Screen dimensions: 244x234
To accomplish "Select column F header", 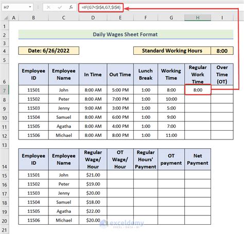I will [x=146, y=18].
